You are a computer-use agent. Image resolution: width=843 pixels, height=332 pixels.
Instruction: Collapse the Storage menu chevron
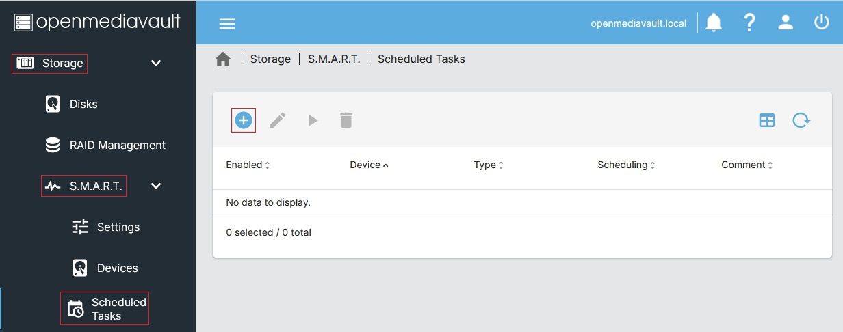pos(156,63)
